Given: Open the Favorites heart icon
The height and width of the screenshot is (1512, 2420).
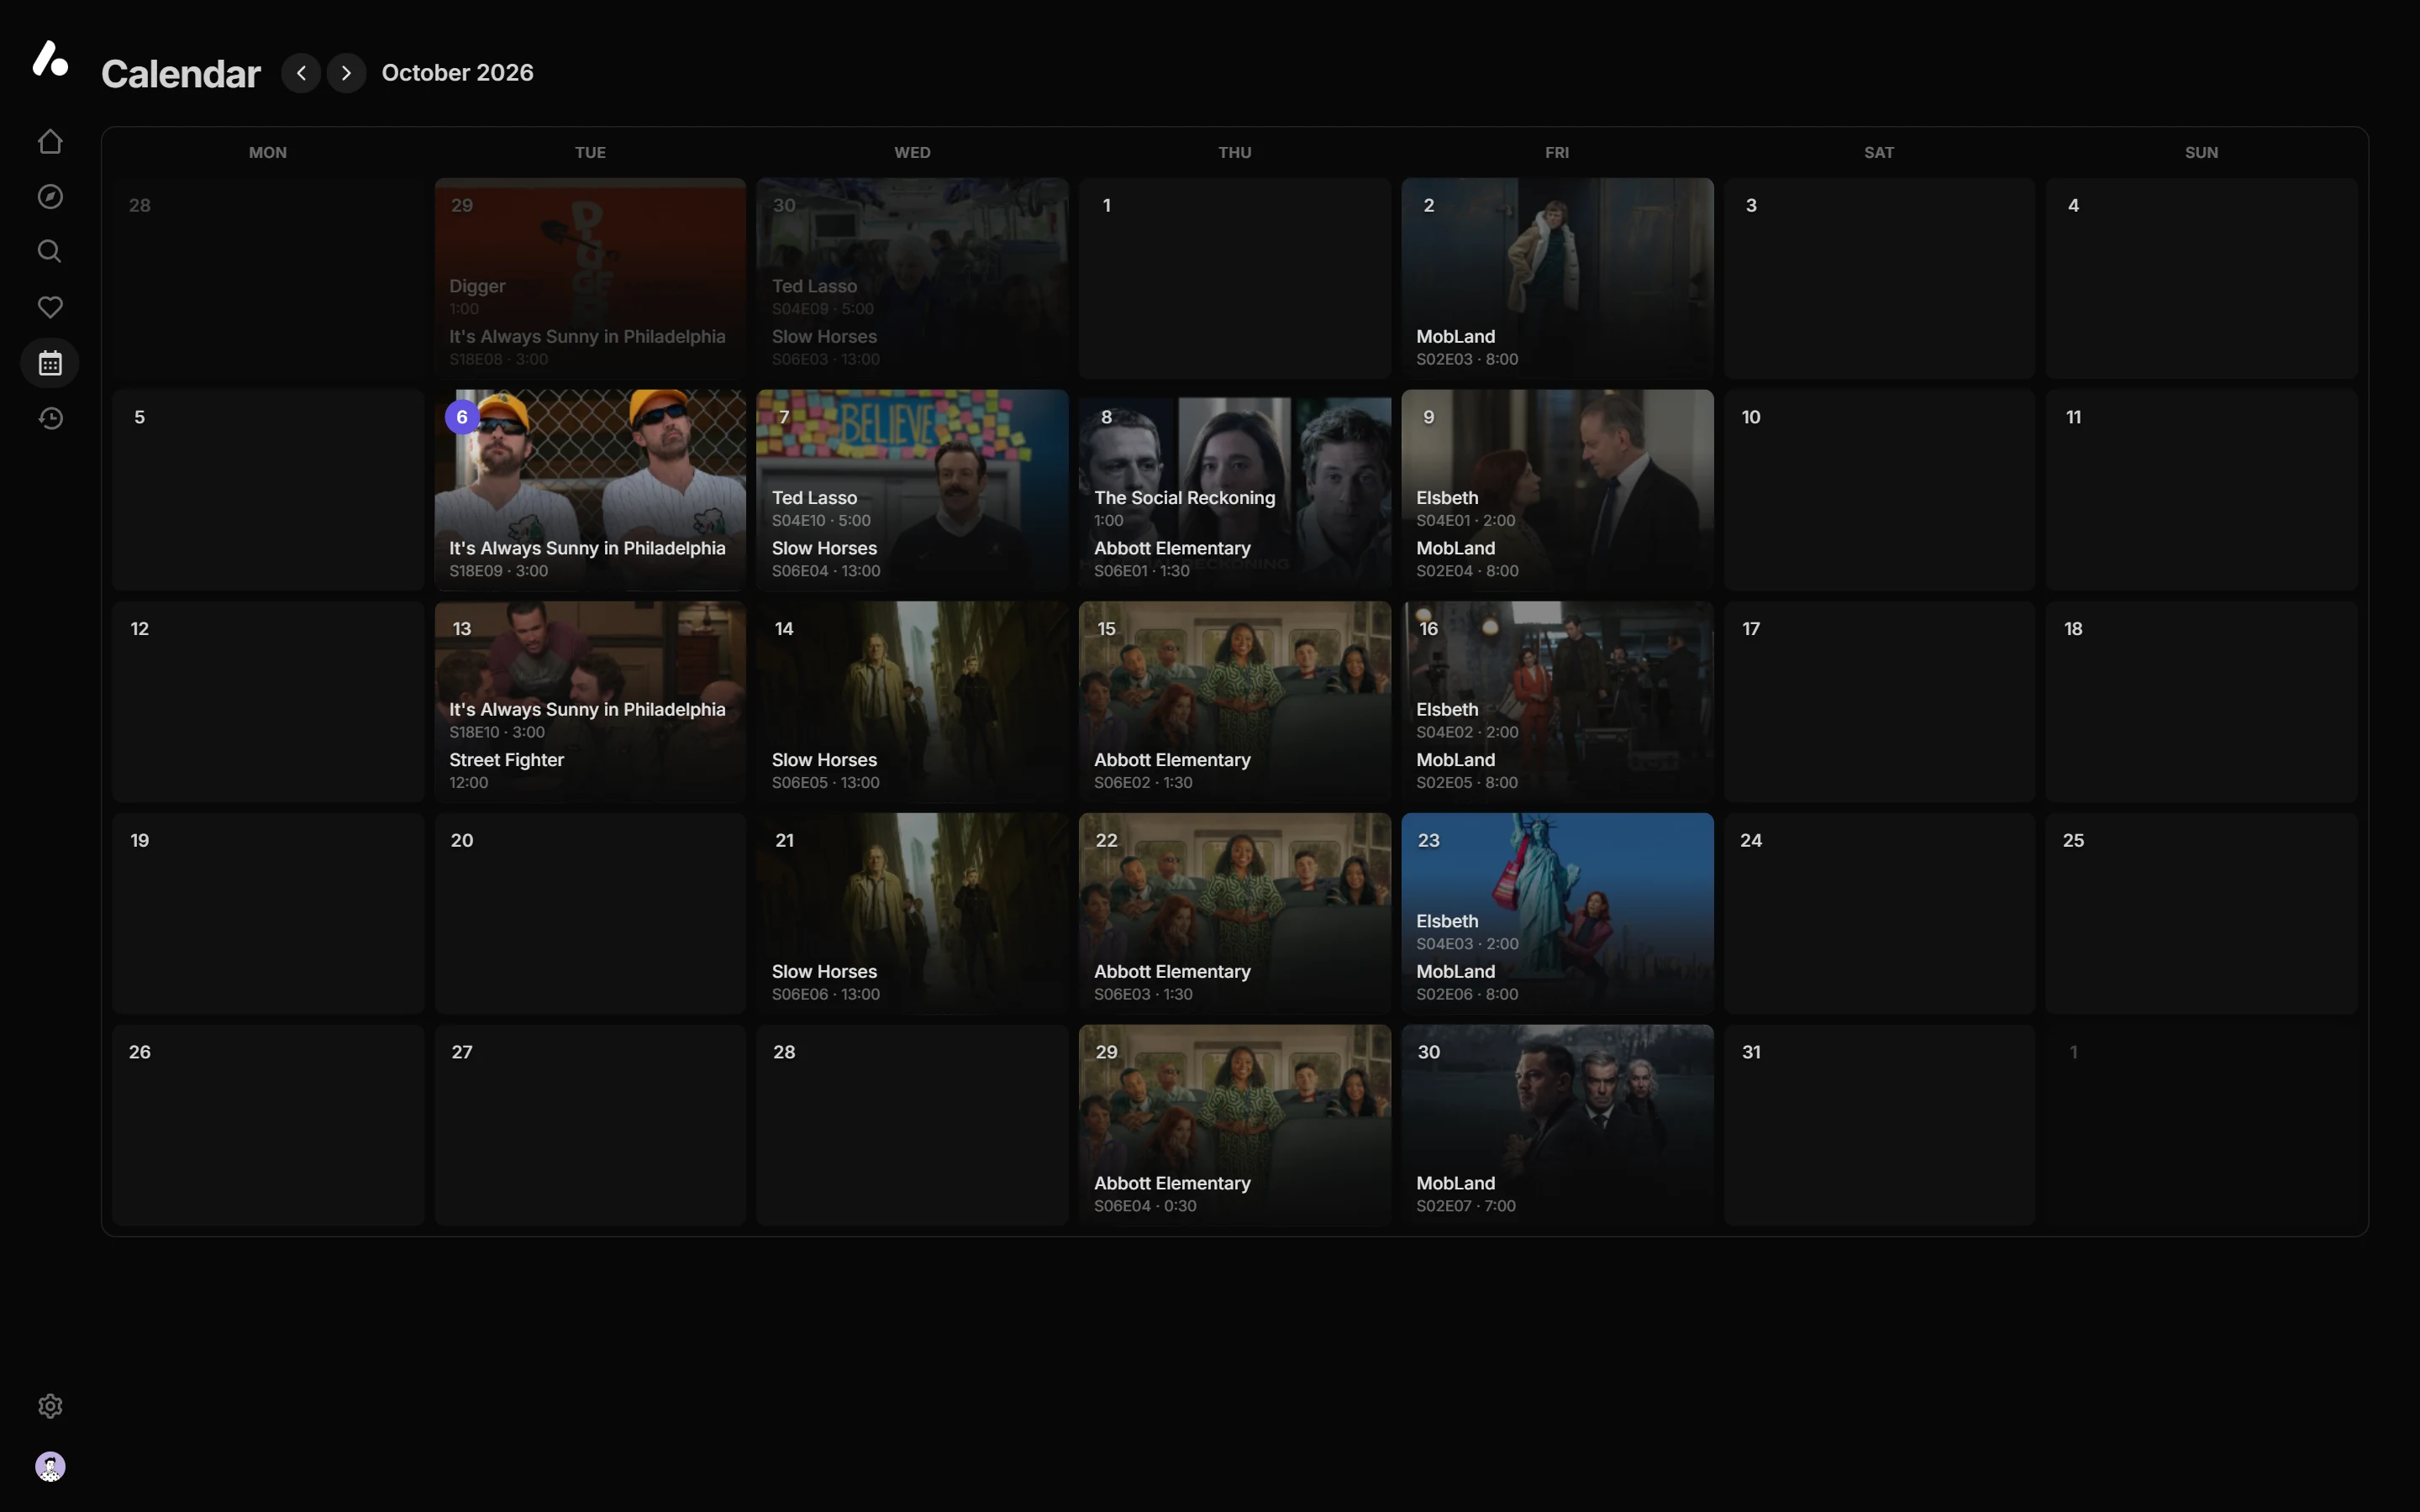Looking at the screenshot, I should (50, 307).
